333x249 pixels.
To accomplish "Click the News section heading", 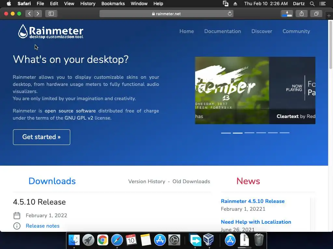I will click(248, 181).
